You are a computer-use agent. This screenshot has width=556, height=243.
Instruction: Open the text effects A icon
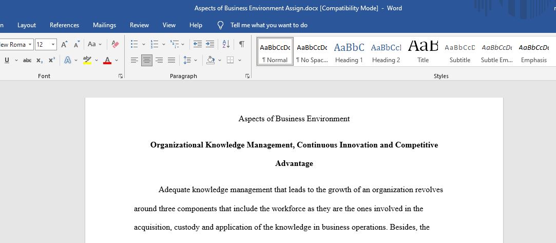point(67,60)
